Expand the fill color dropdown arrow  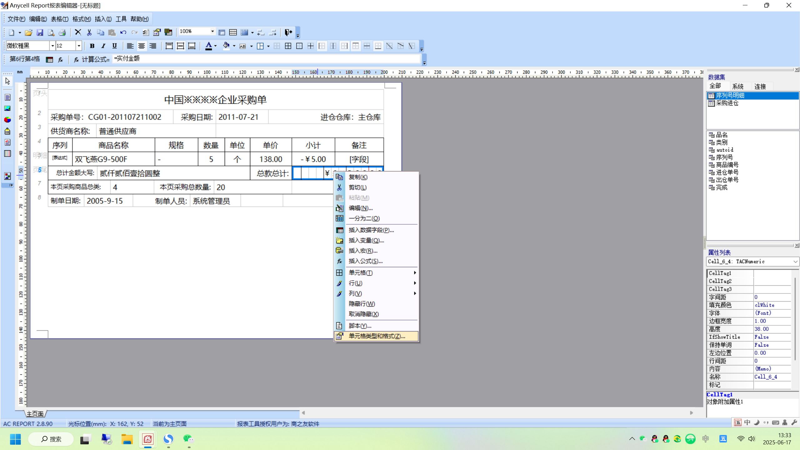(x=234, y=46)
